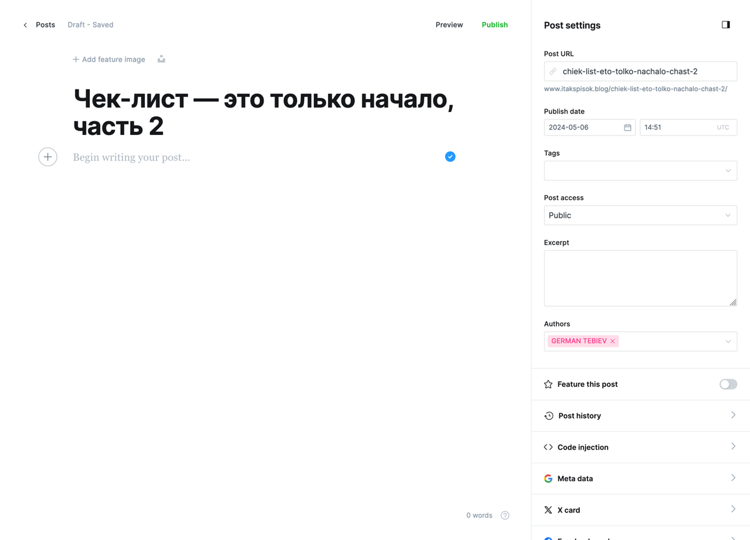The height and width of the screenshot is (540, 750).
Task: Open the post URL preview link
Action: pos(636,89)
